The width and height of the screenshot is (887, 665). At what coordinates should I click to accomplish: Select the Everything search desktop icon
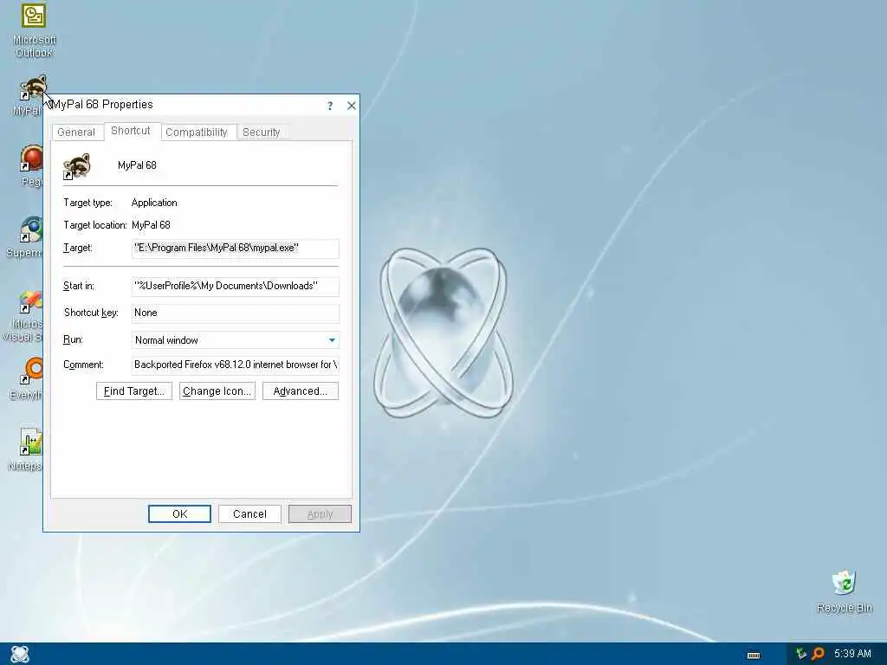pos(31,371)
